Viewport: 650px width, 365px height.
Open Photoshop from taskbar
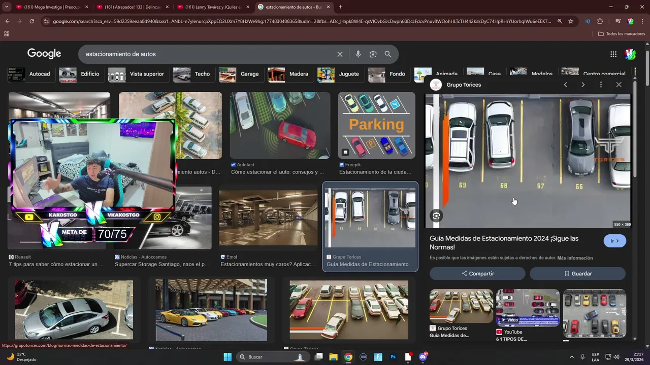coord(393,357)
